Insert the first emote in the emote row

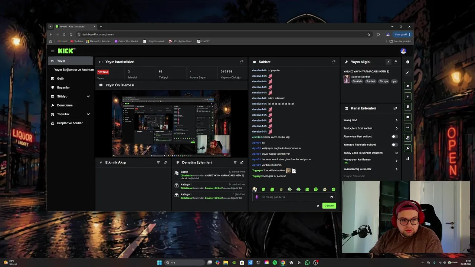[255, 189]
